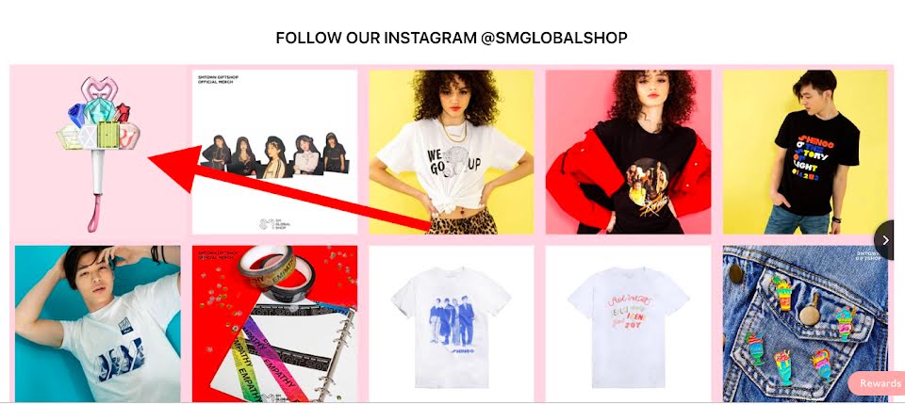Screen dimensions: 905x405
Task: Open the Empathy tape and binder post
Action: (274, 324)
